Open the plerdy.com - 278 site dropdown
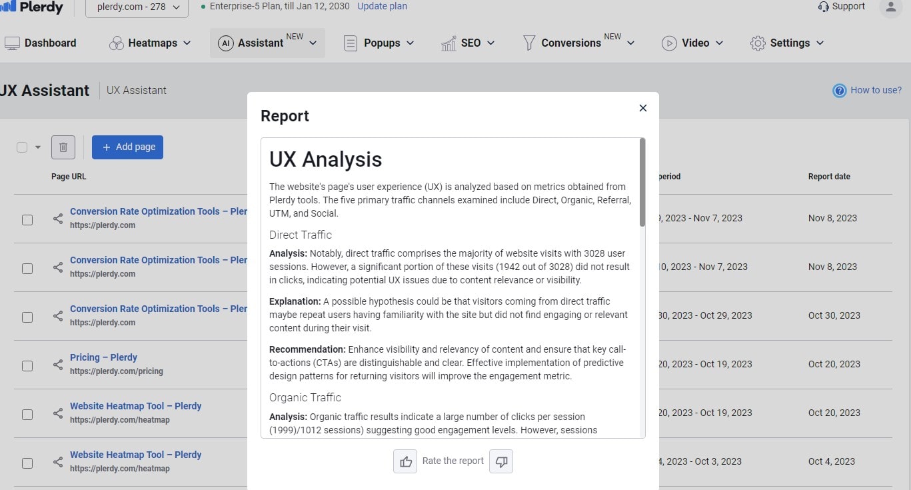911x490 pixels. tap(136, 8)
